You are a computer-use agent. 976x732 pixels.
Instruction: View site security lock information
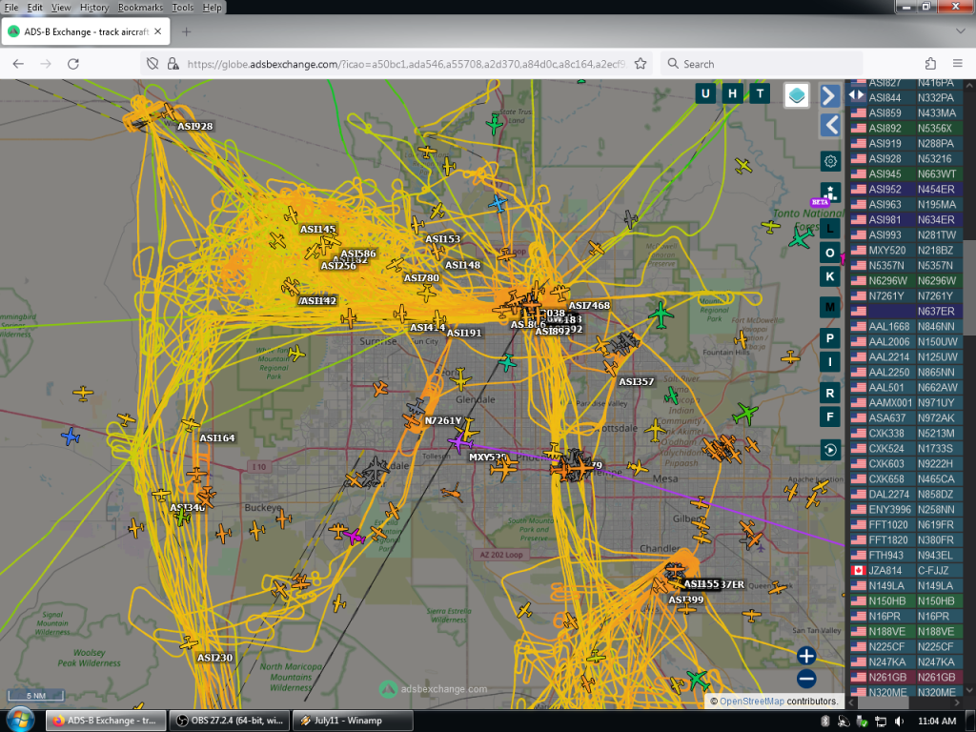point(173,64)
